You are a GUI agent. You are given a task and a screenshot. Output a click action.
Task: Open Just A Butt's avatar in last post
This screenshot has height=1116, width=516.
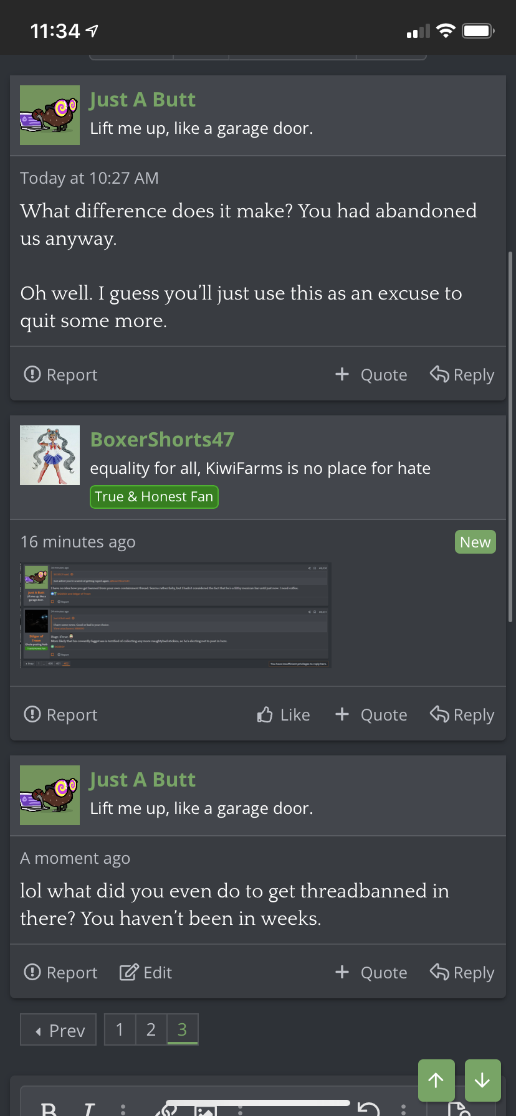tap(50, 795)
